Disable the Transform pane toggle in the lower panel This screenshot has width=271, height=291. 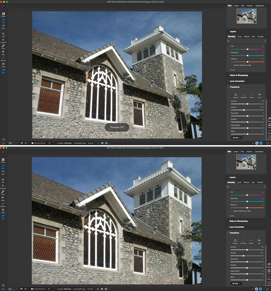tap(228, 233)
